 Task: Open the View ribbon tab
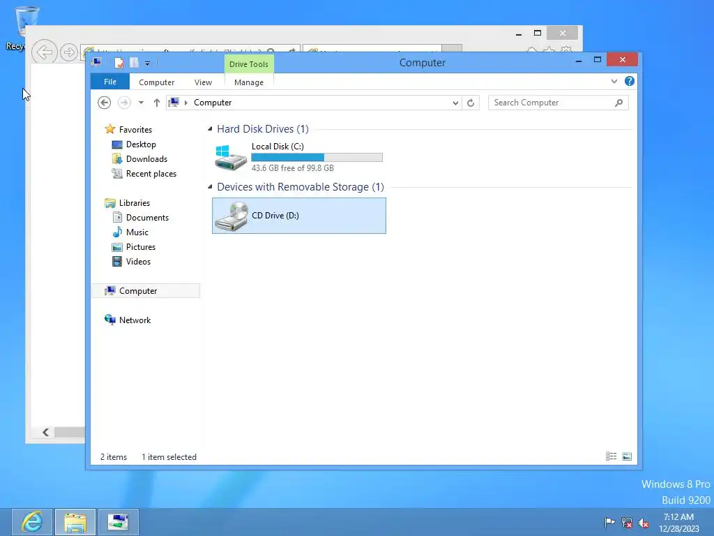pos(203,82)
